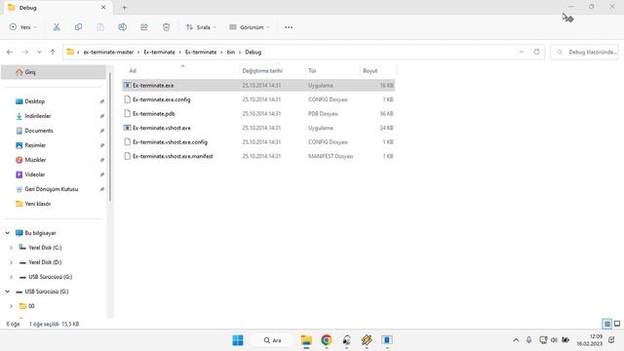
Task: Select the Ex-terminate.vshost.exe.manifest file
Action: pyautogui.click(x=258, y=156)
